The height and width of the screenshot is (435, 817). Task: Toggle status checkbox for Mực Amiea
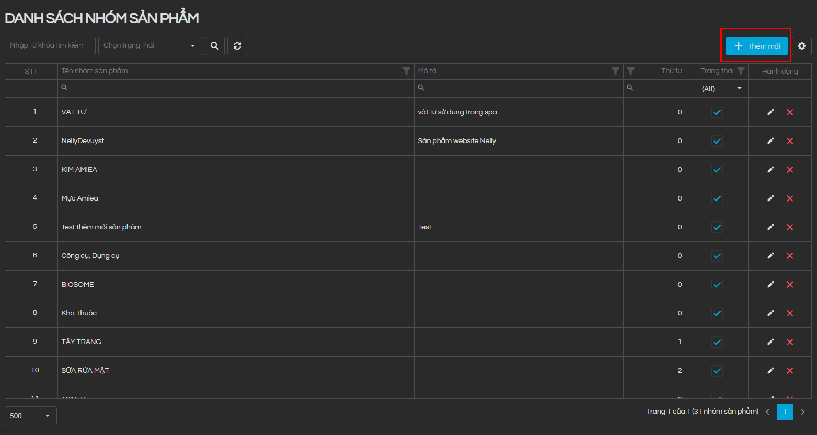(x=717, y=198)
